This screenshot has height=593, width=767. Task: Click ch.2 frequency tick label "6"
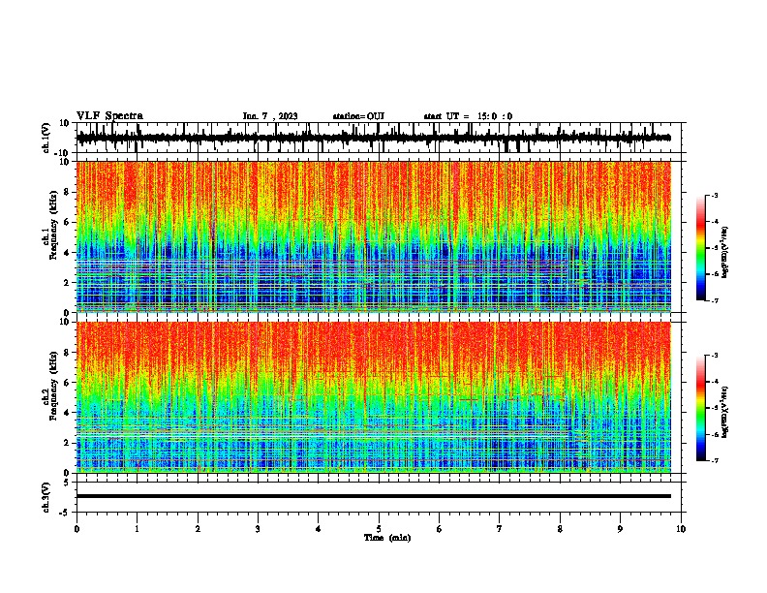pos(67,383)
